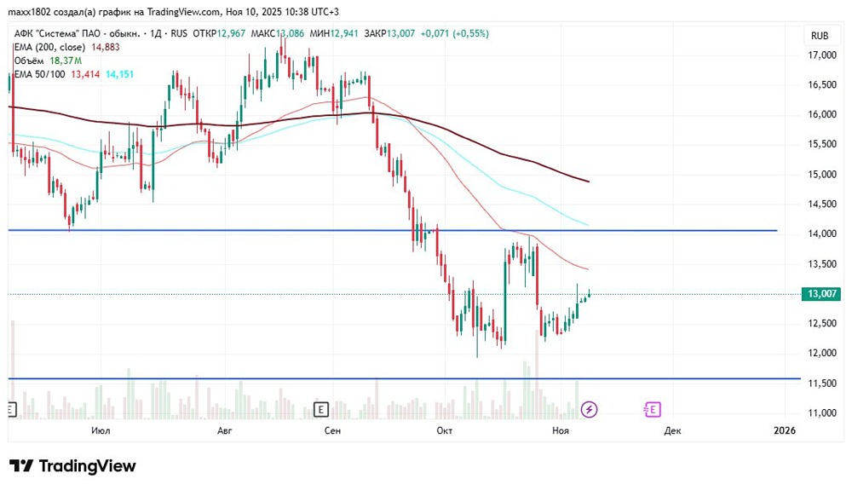The image size is (852, 490).
Task: Open the RUB currency selector
Action: click(820, 36)
